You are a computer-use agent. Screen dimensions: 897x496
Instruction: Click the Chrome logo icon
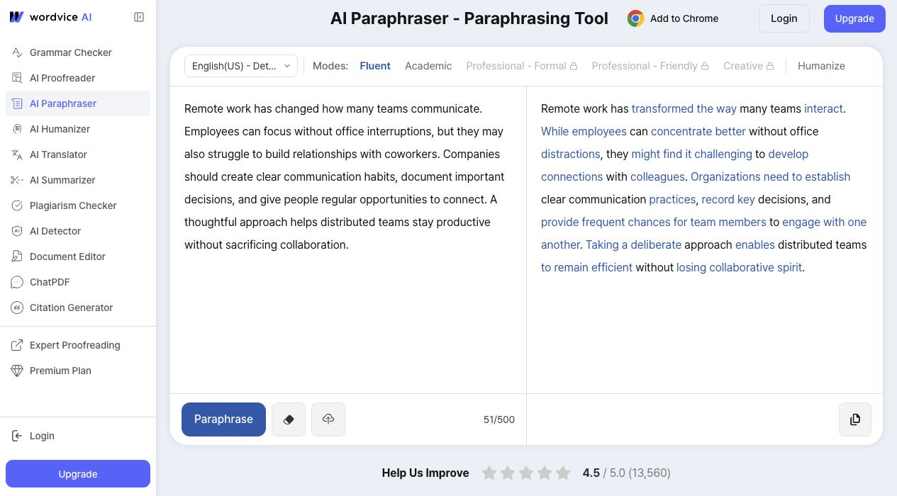pyautogui.click(x=635, y=18)
